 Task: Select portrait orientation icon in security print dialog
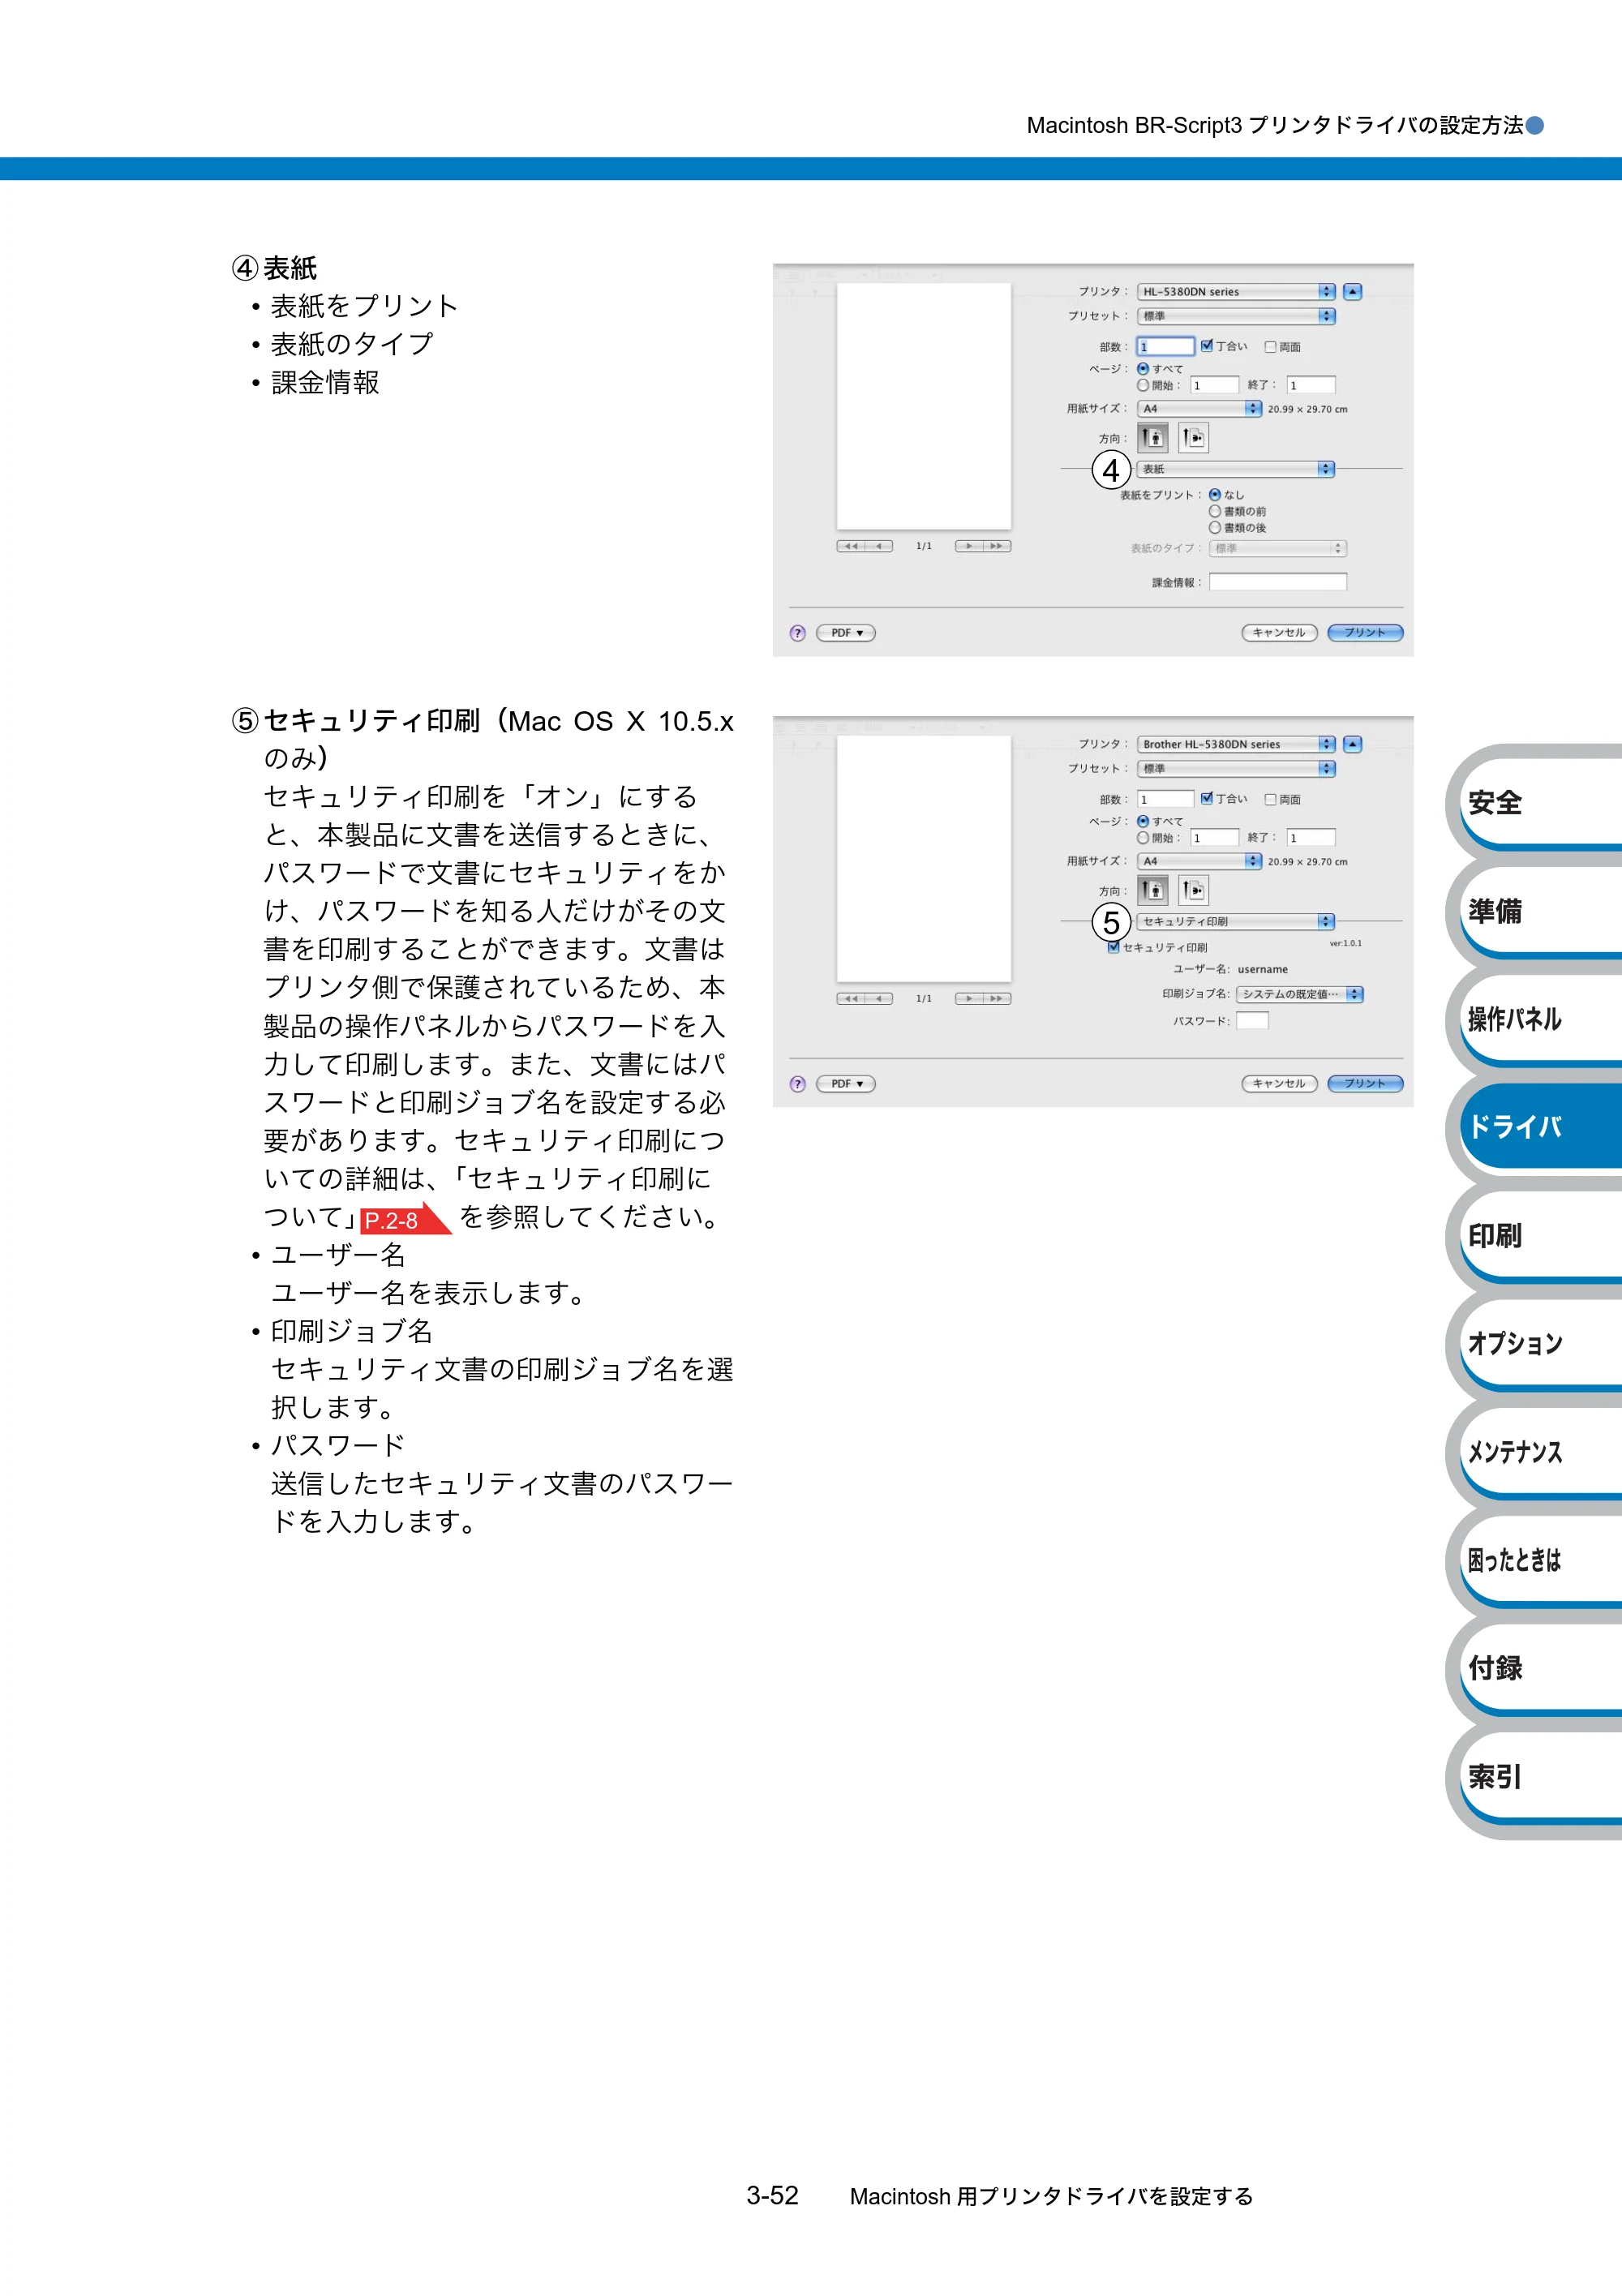[1153, 890]
